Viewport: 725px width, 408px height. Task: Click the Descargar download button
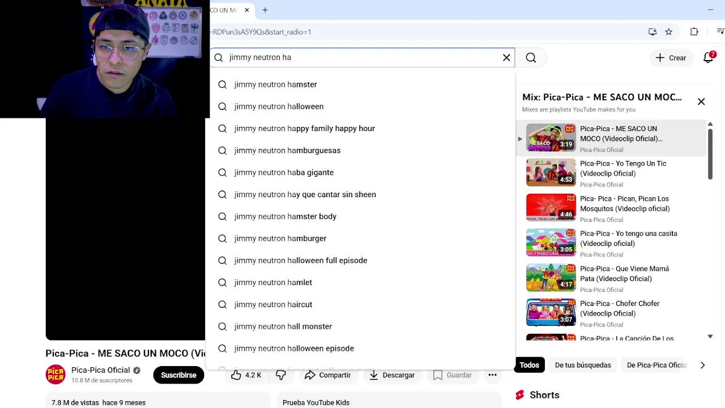coord(392,375)
